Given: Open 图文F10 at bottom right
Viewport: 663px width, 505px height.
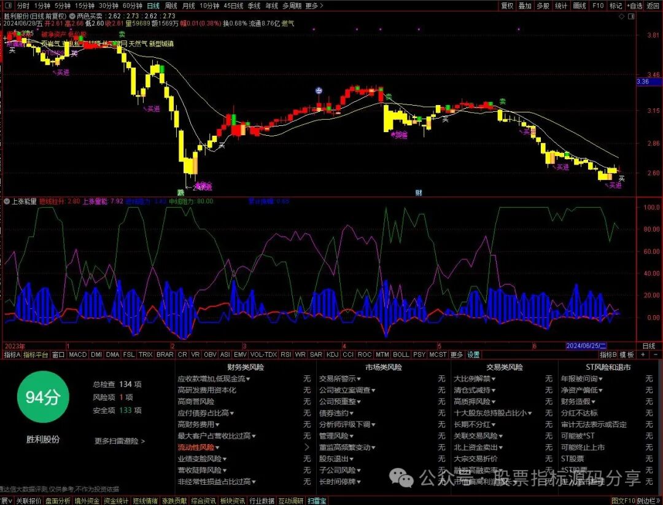Looking at the screenshot, I should click(x=624, y=501).
